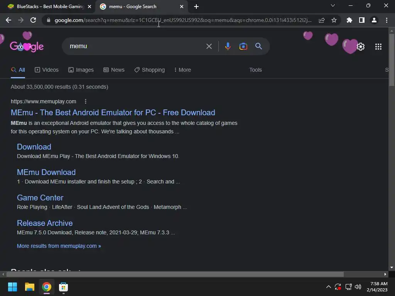Toggle the Chrome side panel
Image resolution: width=395 pixels, height=296 pixels.
pyautogui.click(x=362, y=20)
